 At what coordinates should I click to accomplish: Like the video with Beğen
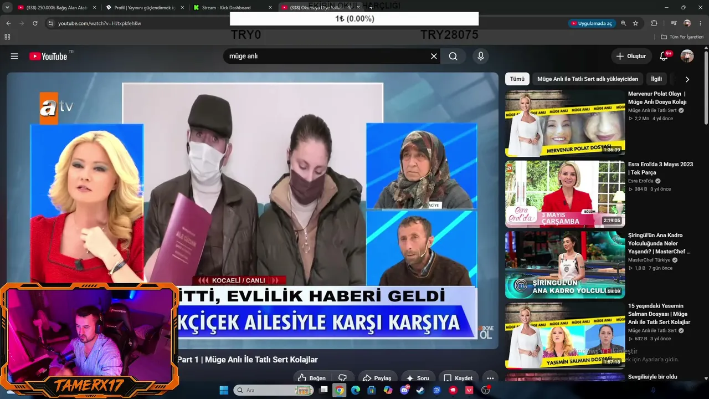[x=312, y=378]
